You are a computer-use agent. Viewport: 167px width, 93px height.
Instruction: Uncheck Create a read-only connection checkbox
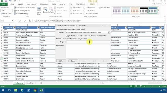(67, 36)
